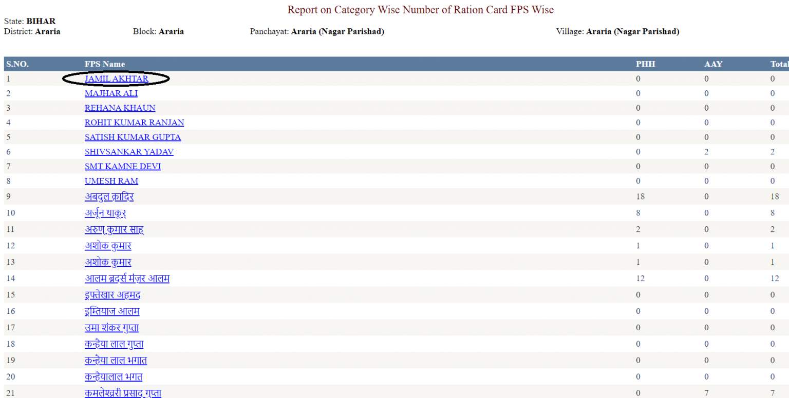Open कन्हैया लाल भगत link in row 19
Screen dimensions: 789x398
click(116, 361)
